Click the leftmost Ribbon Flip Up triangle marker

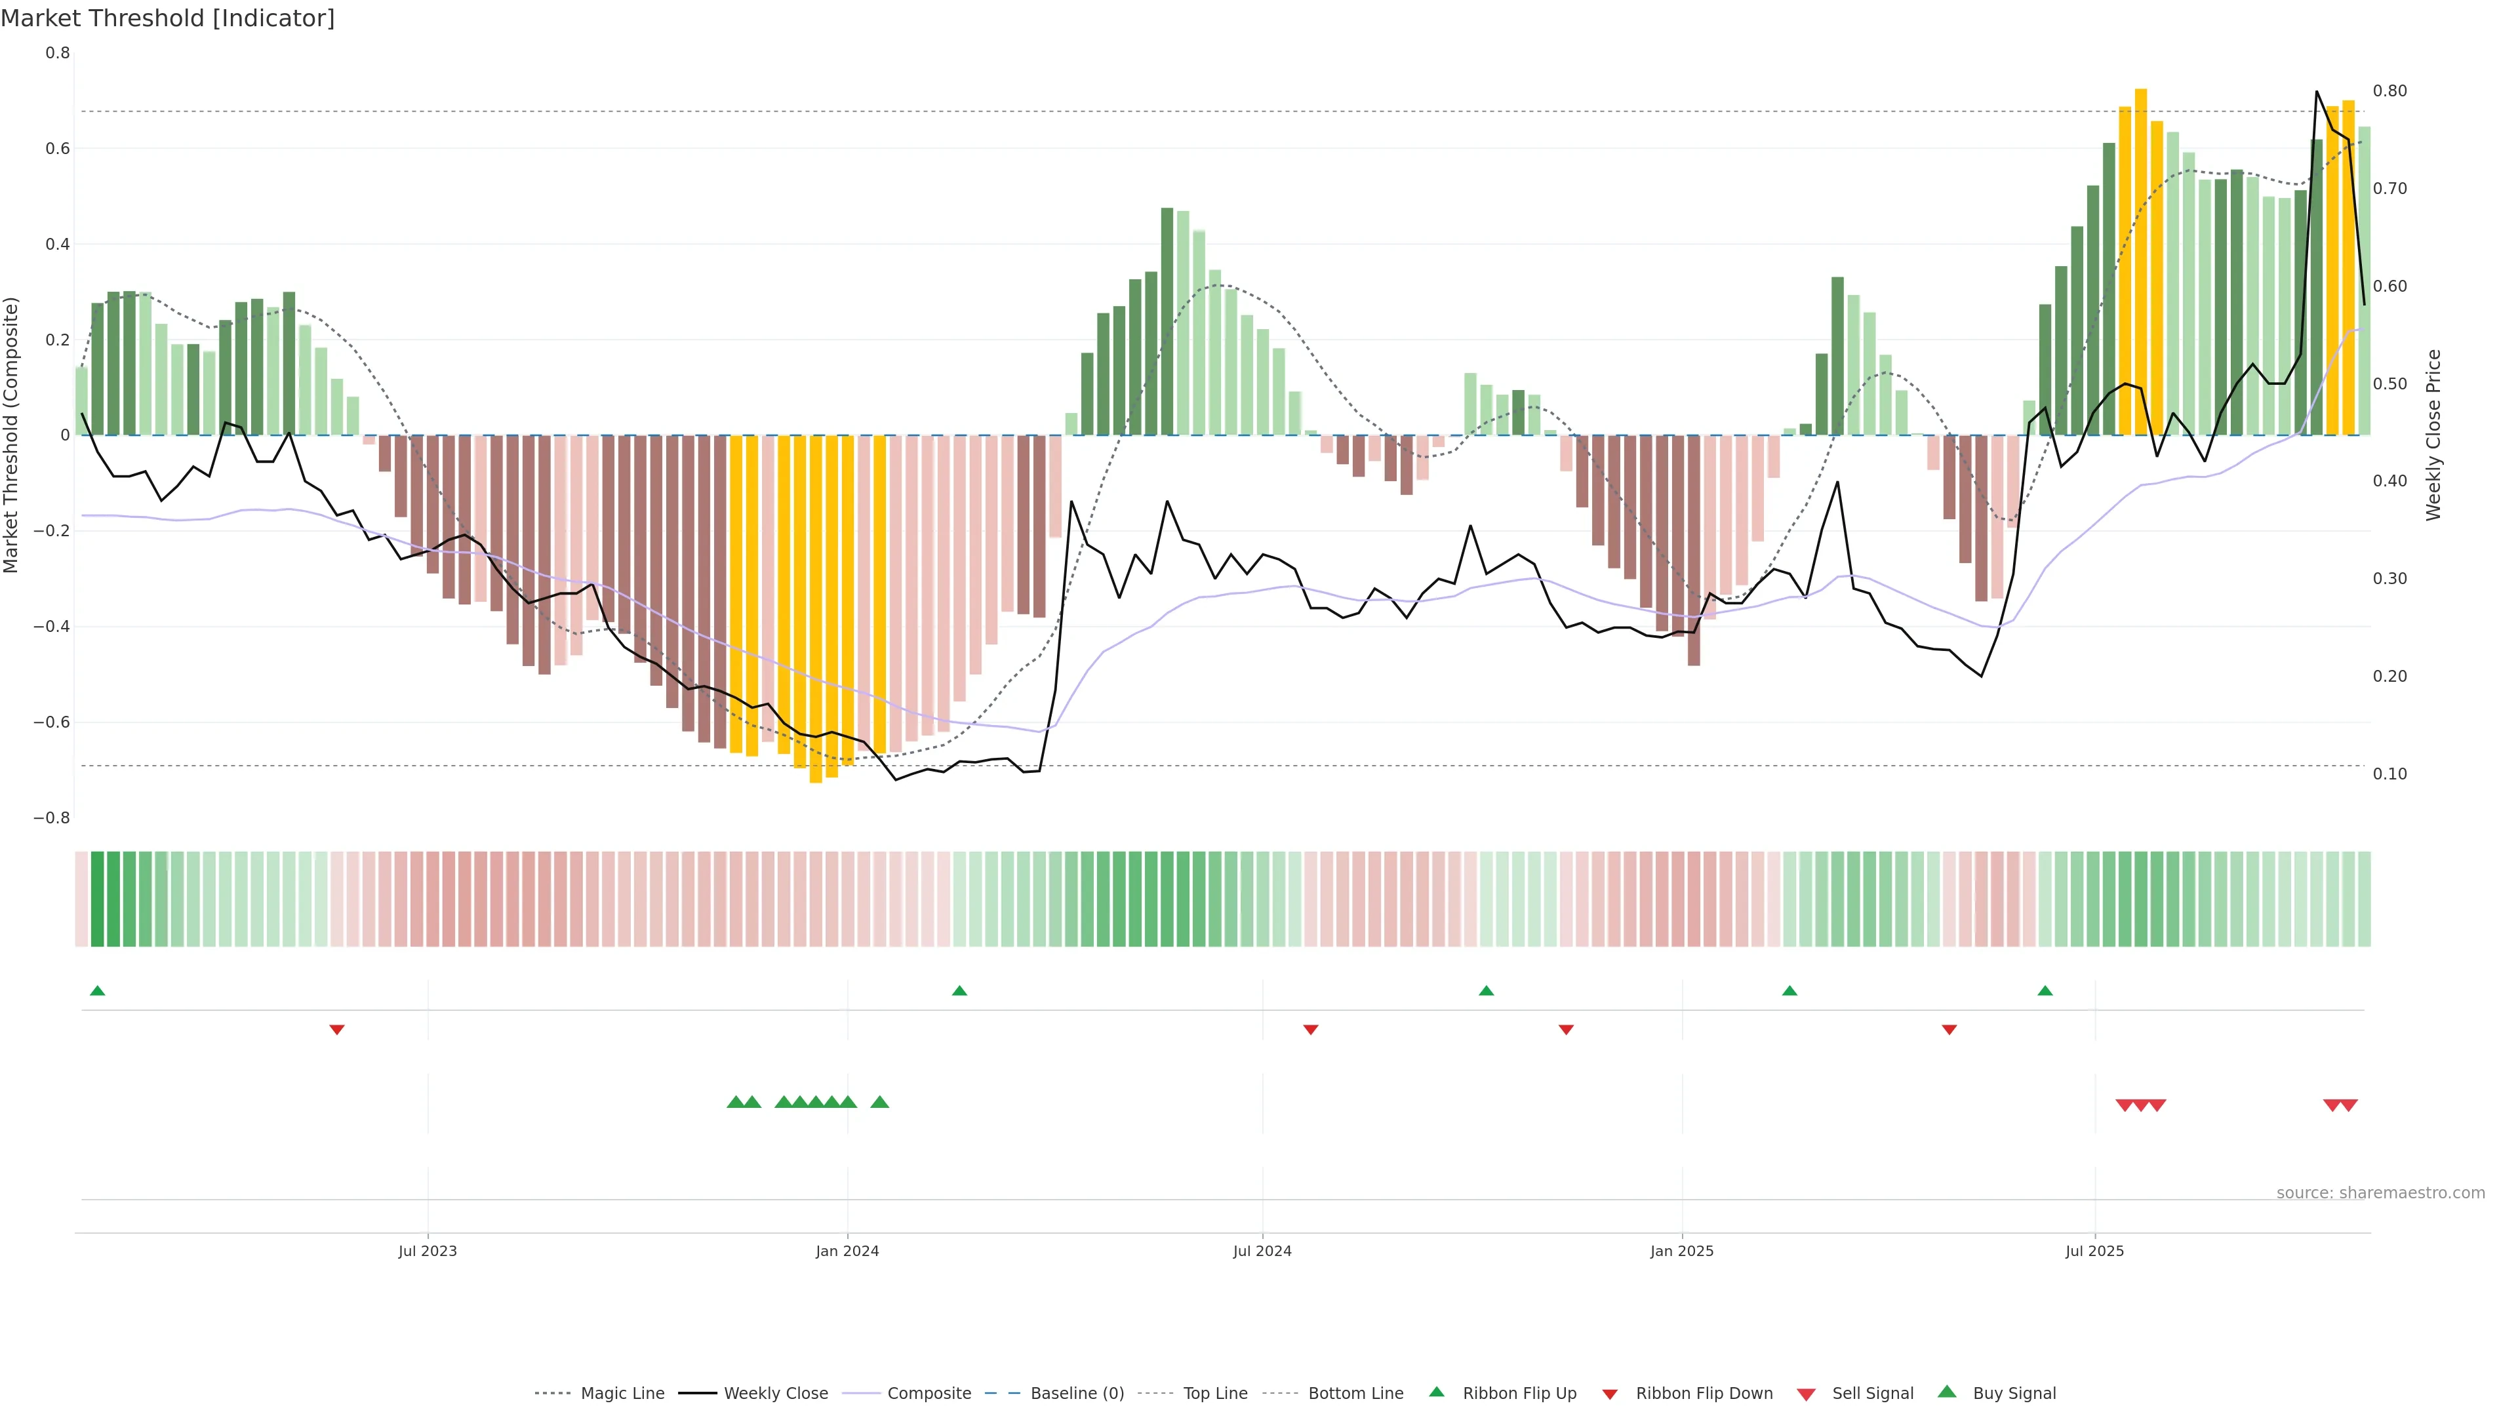pos(97,991)
